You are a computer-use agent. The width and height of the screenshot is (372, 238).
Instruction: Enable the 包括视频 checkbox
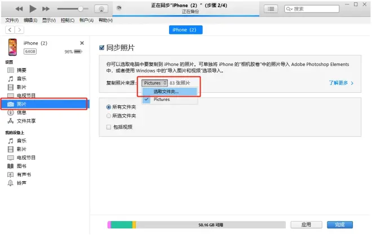(109, 127)
